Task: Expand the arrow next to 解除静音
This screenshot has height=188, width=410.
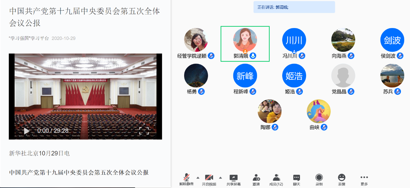Action: (198, 177)
